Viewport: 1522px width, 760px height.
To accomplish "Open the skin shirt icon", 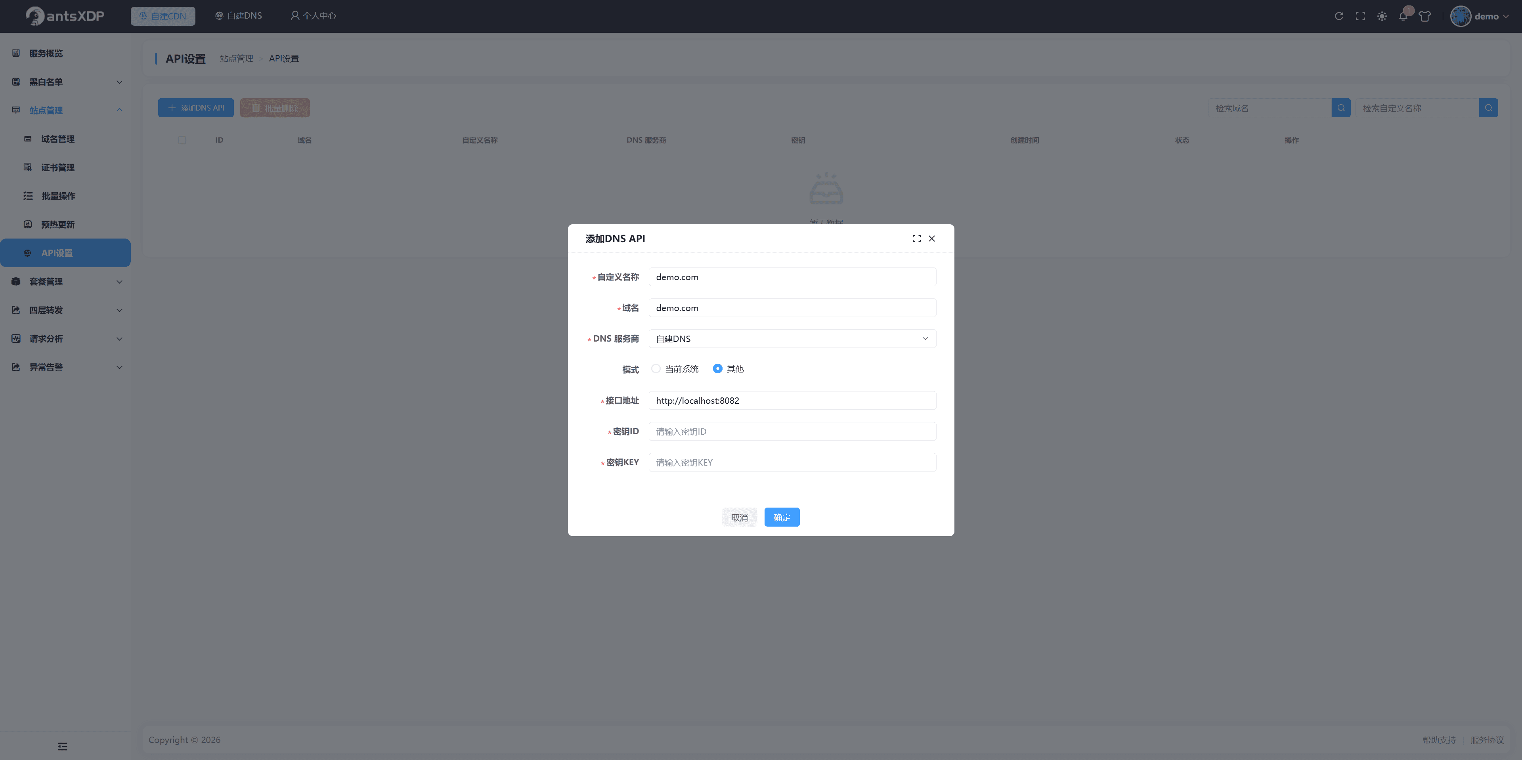I will [x=1424, y=16].
